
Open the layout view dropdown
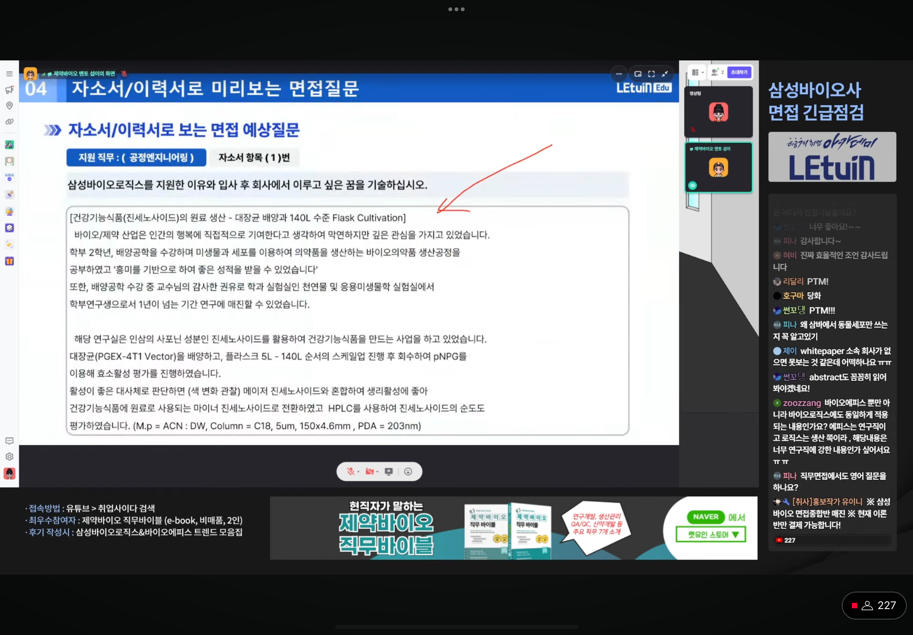(697, 72)
